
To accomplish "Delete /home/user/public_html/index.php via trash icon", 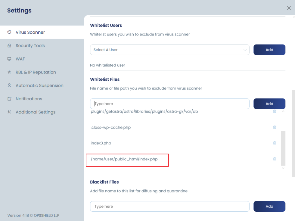I will tap(274, 158).
